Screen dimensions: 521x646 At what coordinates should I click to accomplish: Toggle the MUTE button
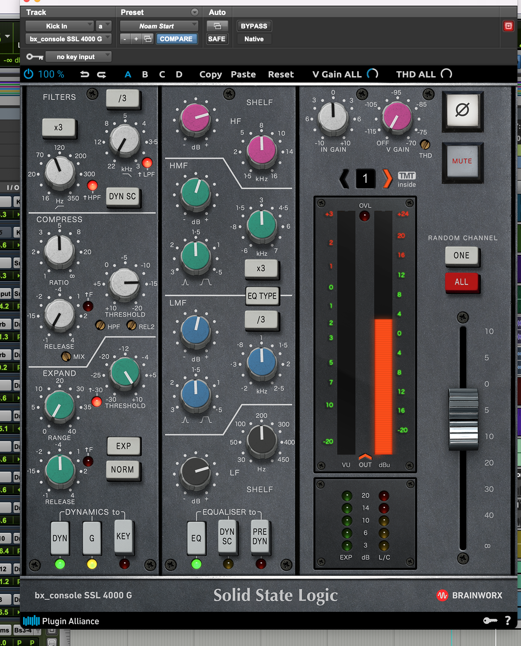click(x=462, y=161)
